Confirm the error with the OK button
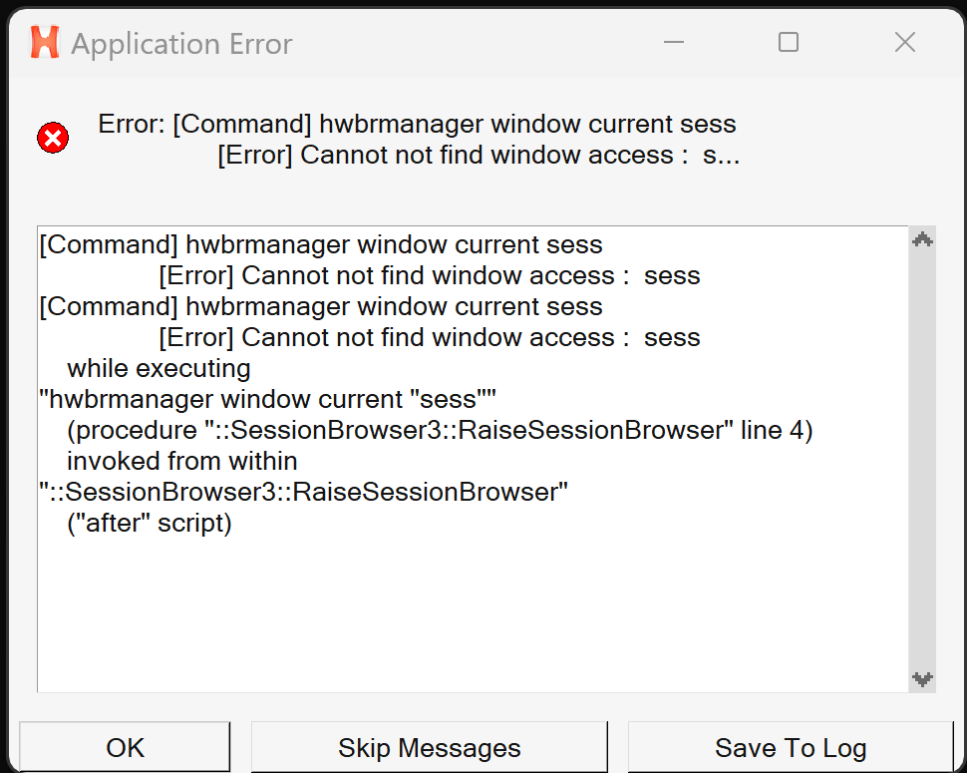This screenshot has width=967, height=773. 125,747
